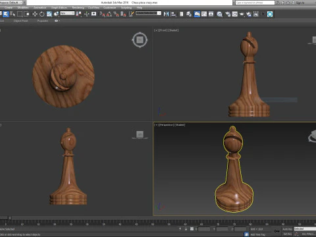Click the help search input field
Image resolution: width=316 pixels, height=237 pixels.
point(255,3)
